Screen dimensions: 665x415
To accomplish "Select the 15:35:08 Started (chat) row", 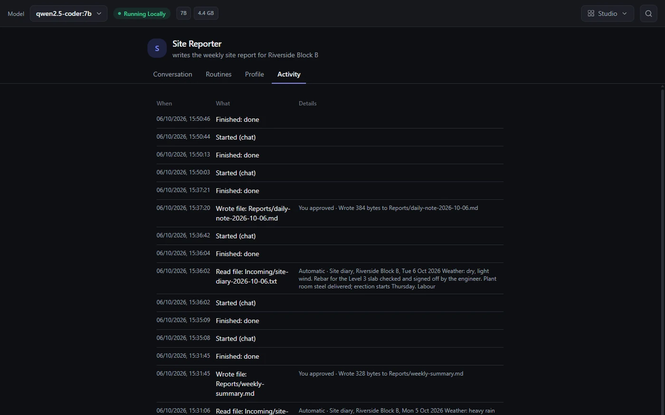I will coord(330,339).
